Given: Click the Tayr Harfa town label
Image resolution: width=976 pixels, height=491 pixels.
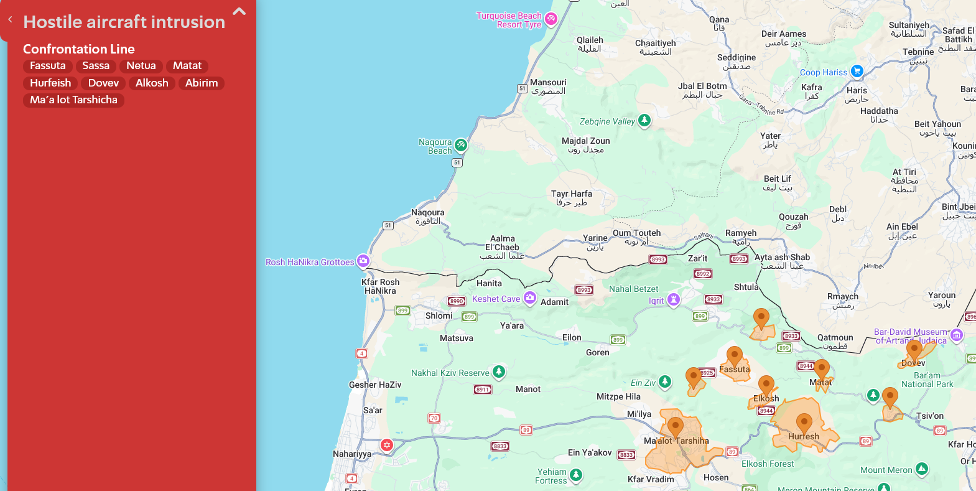Looking at the screenshot, I should point(572,198).
